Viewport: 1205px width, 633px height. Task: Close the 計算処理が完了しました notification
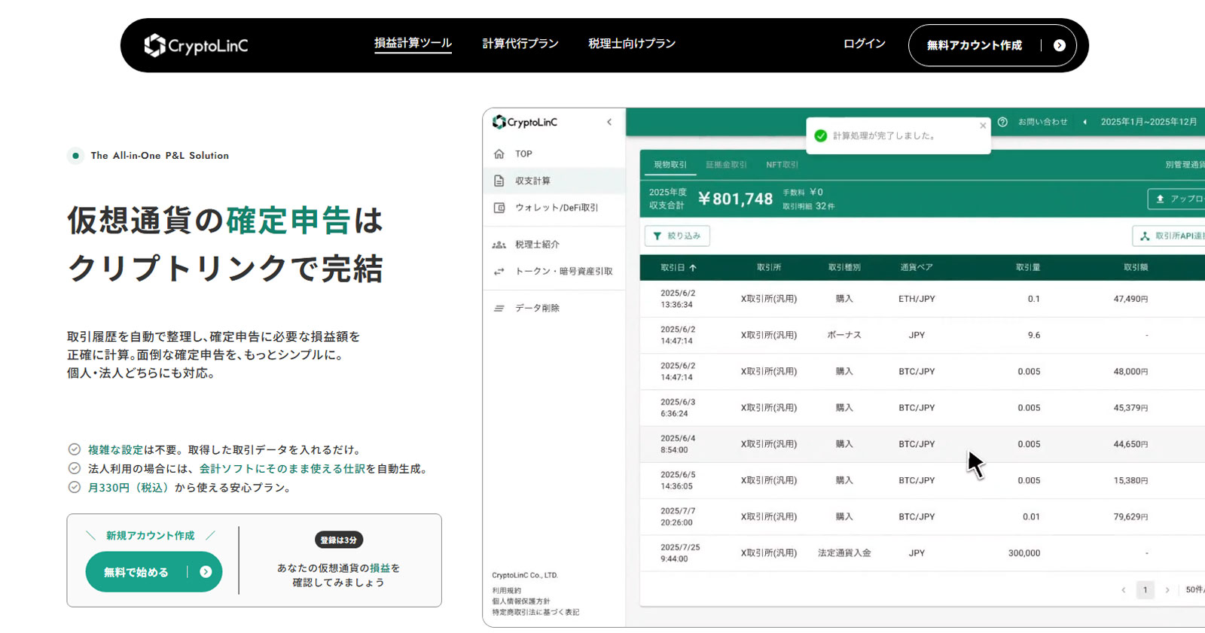point(983,126)
